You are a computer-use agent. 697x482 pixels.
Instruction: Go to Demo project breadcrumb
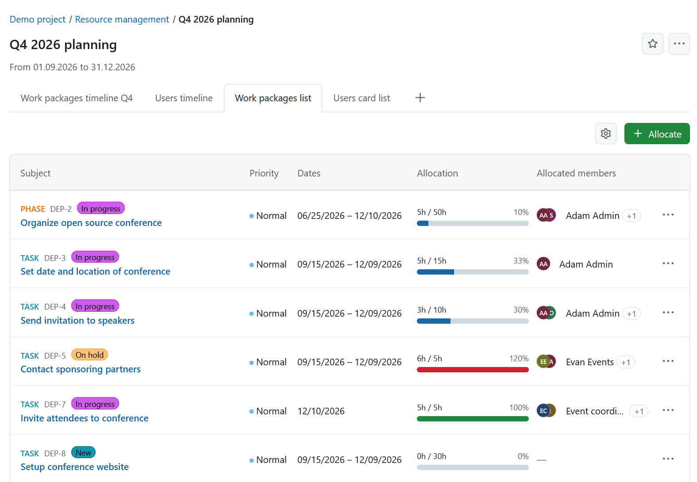point(38,19)
